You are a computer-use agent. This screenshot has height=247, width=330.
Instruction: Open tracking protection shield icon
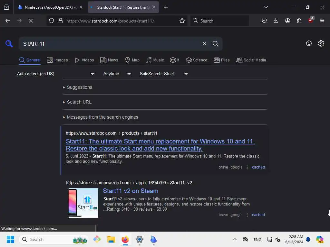(52, 21)
